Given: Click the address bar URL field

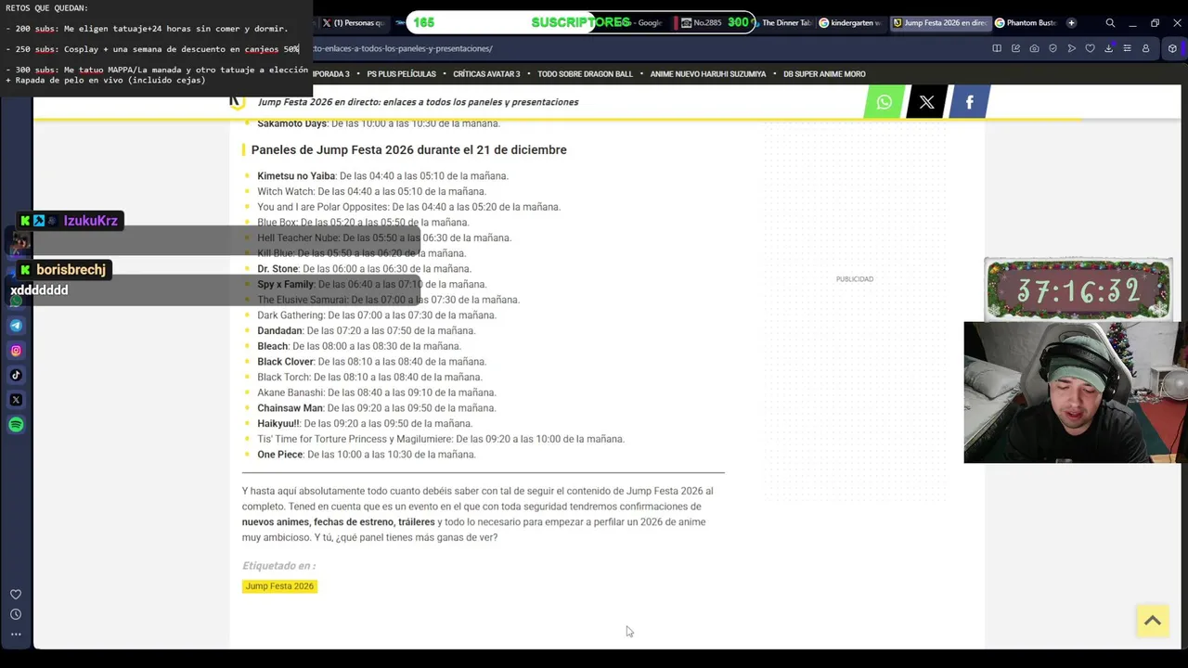Looking at the screenshot, I should tap(640, 48).
